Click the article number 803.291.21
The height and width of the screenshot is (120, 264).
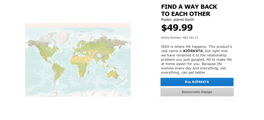[191, 38]
